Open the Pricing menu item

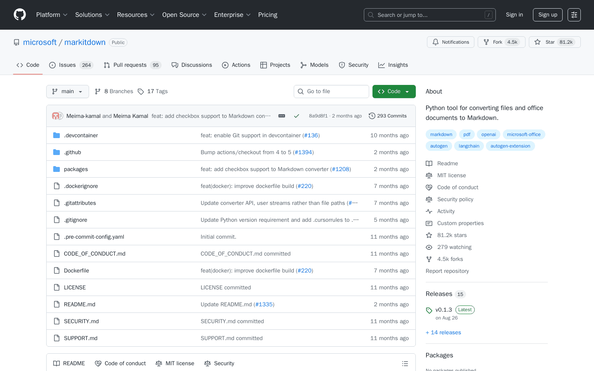(267, 14)
